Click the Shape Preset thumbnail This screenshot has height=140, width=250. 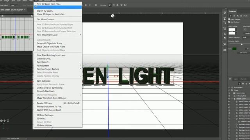click(x=232, y=31)
